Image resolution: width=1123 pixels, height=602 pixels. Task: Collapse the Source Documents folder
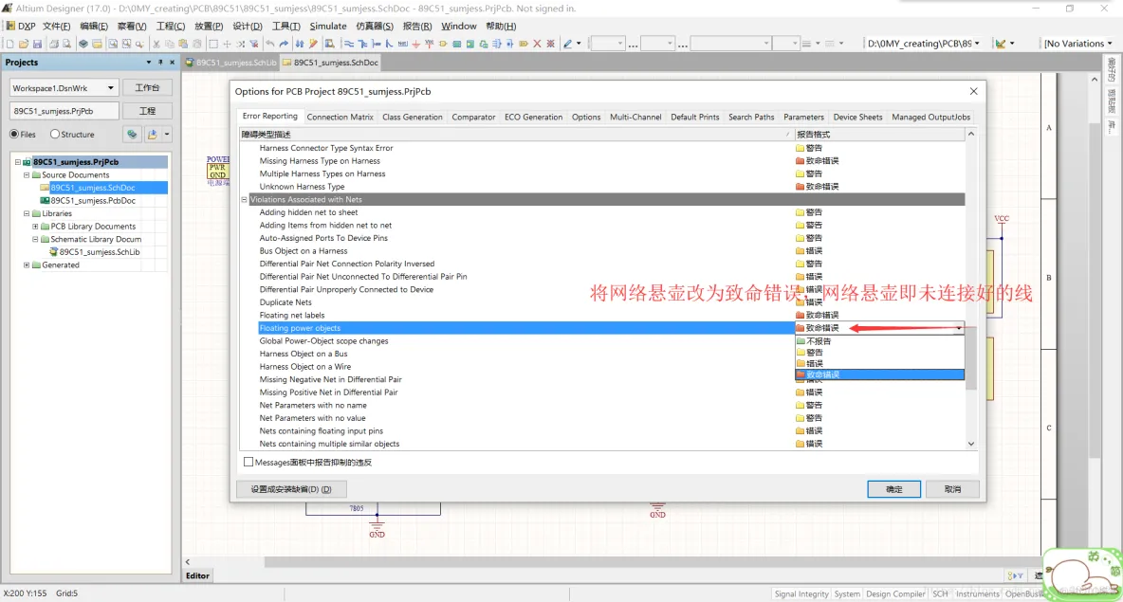(x=27, y=174)
